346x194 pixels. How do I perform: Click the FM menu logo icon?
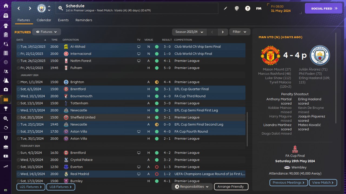(259, 8)
